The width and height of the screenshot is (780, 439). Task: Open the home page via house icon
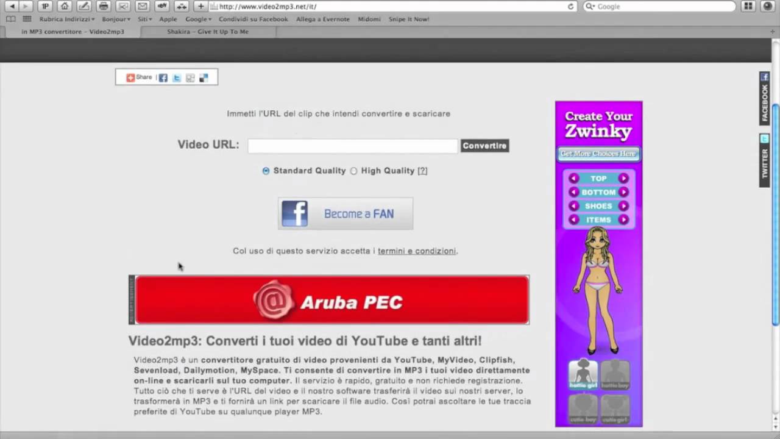(65, 6)
